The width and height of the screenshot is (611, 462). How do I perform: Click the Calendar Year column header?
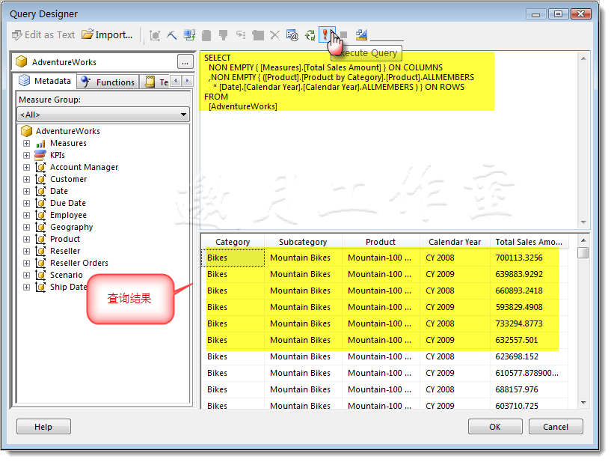pyautogui.click(x=455, y=242)
